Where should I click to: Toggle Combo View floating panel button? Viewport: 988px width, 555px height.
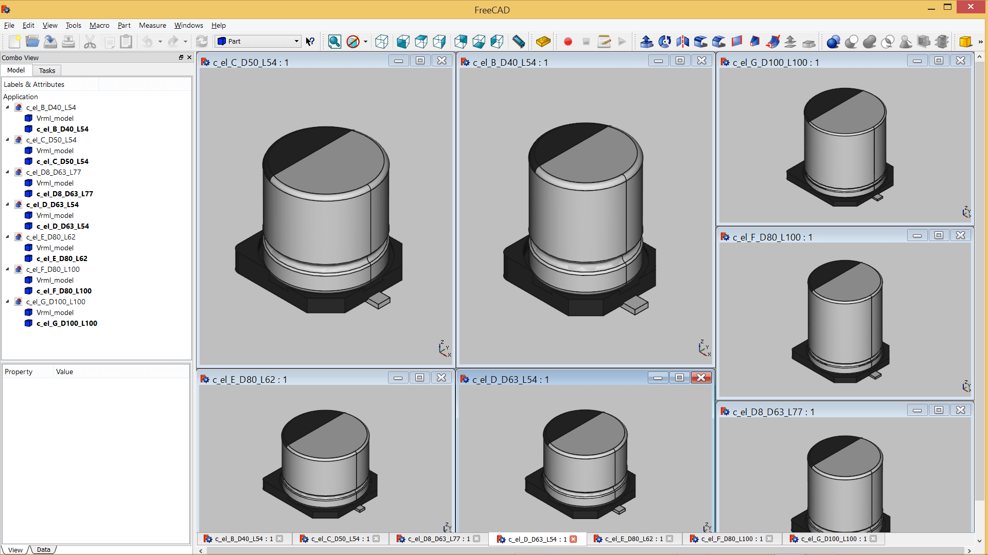(181, 58)
